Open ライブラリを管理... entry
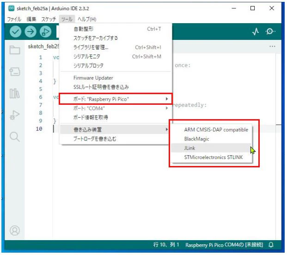 (116, 47)
